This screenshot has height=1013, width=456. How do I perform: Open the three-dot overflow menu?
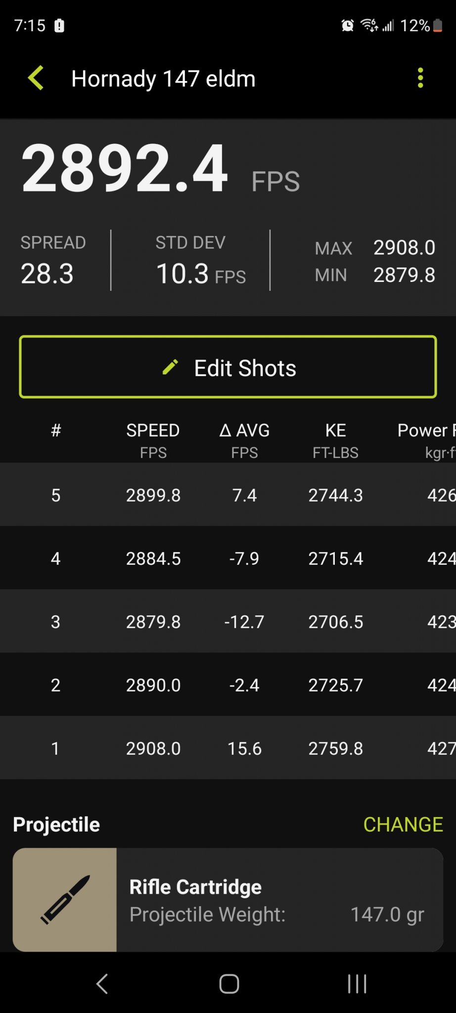coord(420,78)
